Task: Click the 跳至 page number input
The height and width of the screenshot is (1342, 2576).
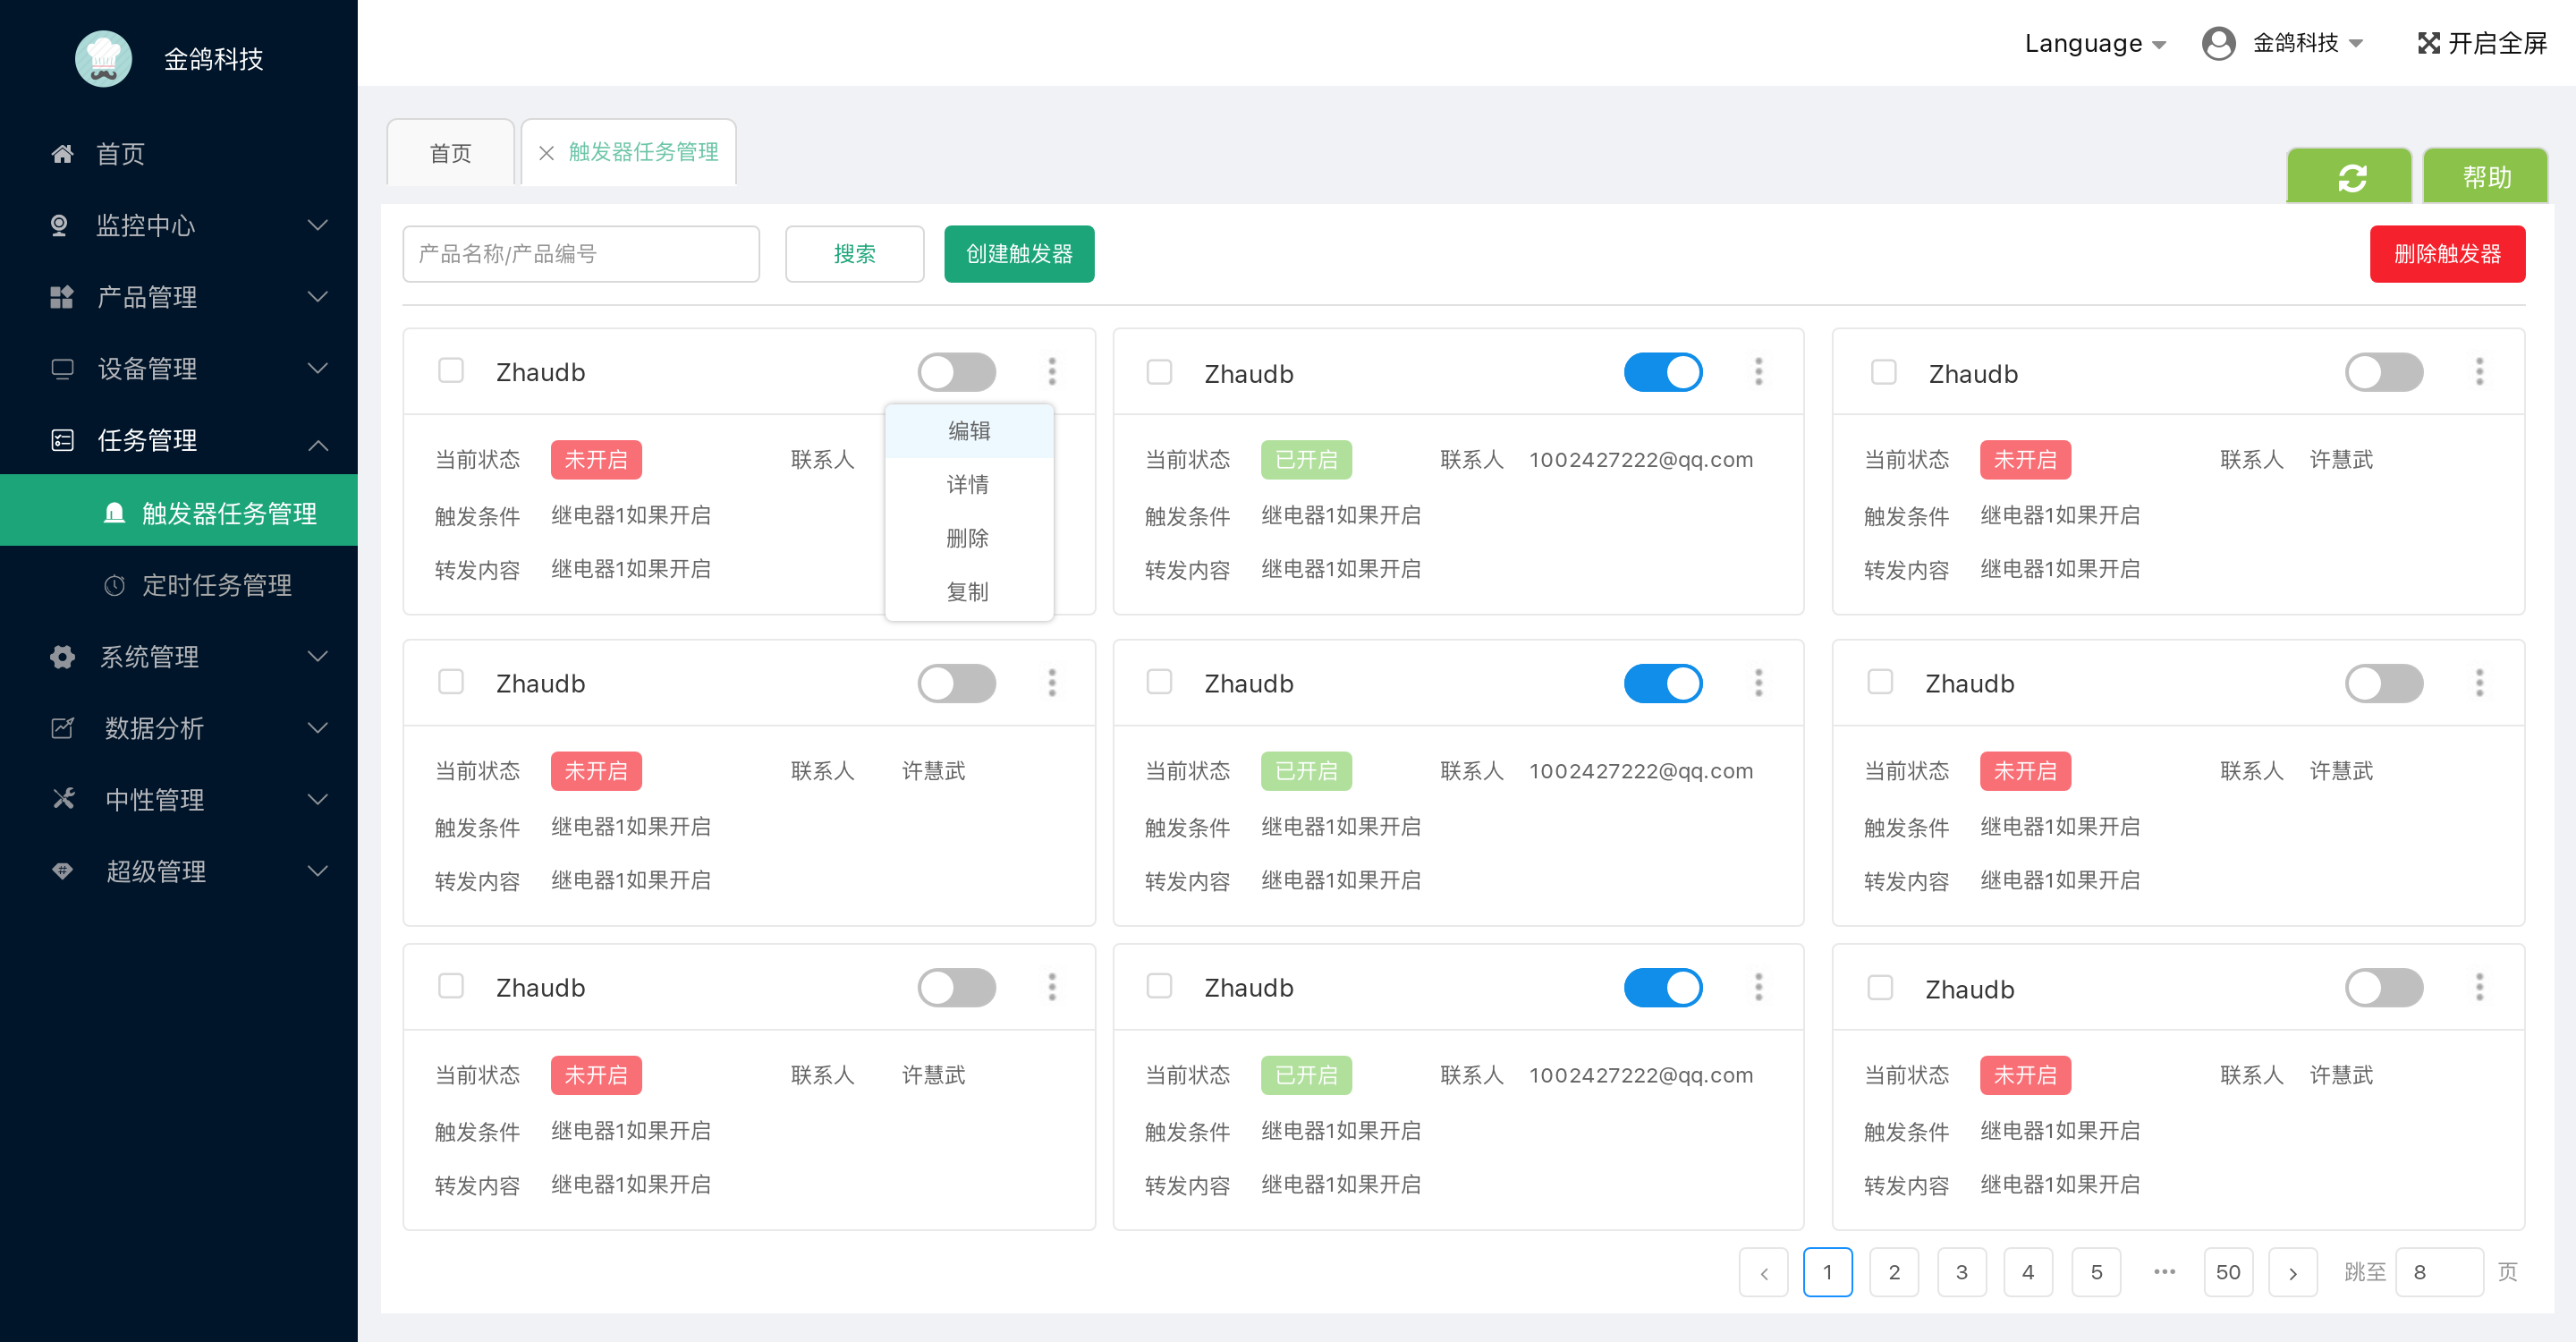Action: [2439, 1272]
